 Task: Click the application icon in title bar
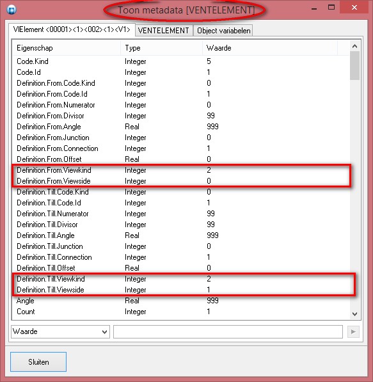[x=12, y=10]
